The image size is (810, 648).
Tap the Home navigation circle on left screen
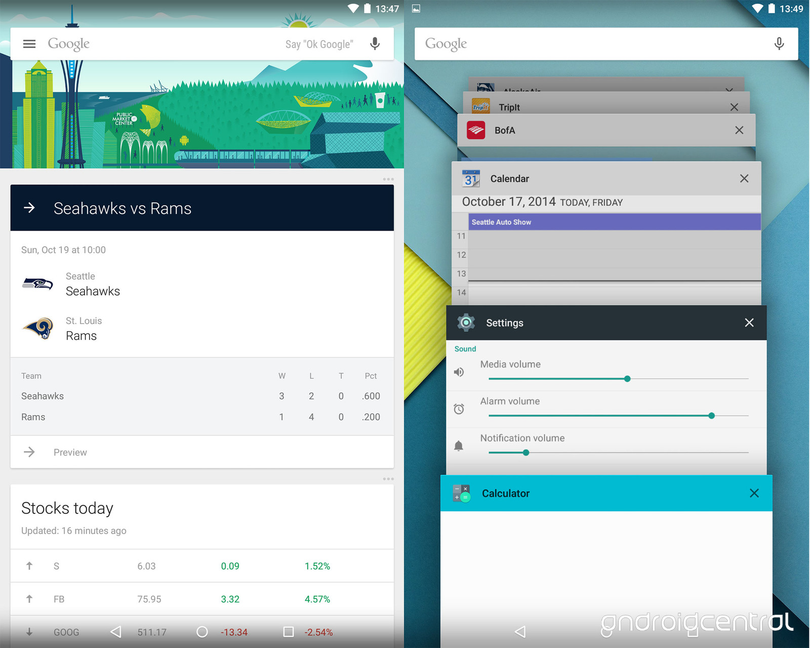coord(202,632)
